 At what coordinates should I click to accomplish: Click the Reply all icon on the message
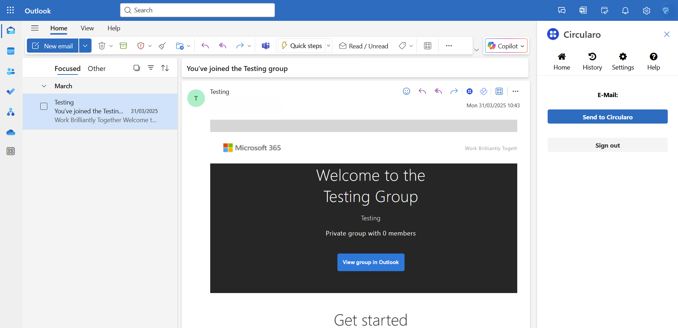438,91
